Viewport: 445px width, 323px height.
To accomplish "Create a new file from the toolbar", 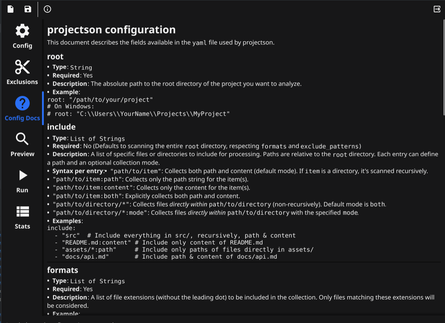I will (x=11, y=9).
